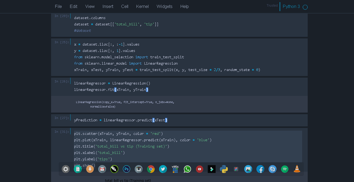Launch VLC media player from the dock
Screen dimensions: 354x182
click(x=297, y=169)
